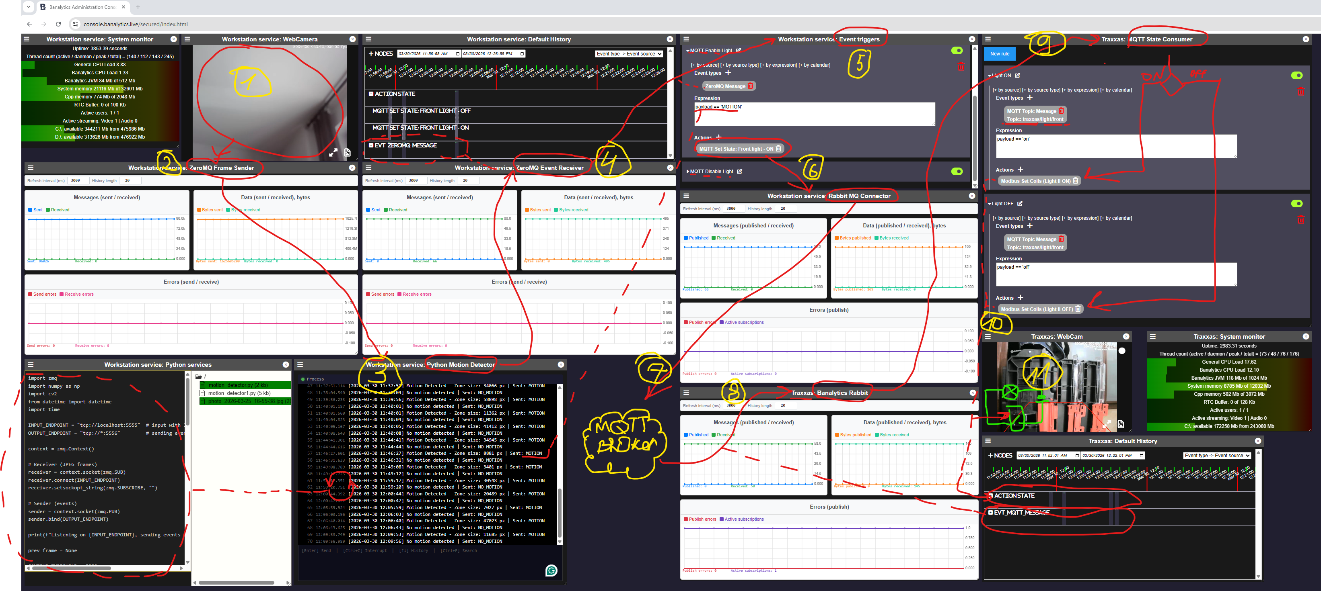Viewport: 1321px width, 591px height.
Task: Click '+ by calendar' filter in MQTT Enable Light
Action: (814, 65)
